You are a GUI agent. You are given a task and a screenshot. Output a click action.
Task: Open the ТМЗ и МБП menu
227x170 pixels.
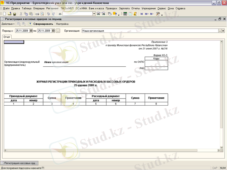[x=67, y=9]
